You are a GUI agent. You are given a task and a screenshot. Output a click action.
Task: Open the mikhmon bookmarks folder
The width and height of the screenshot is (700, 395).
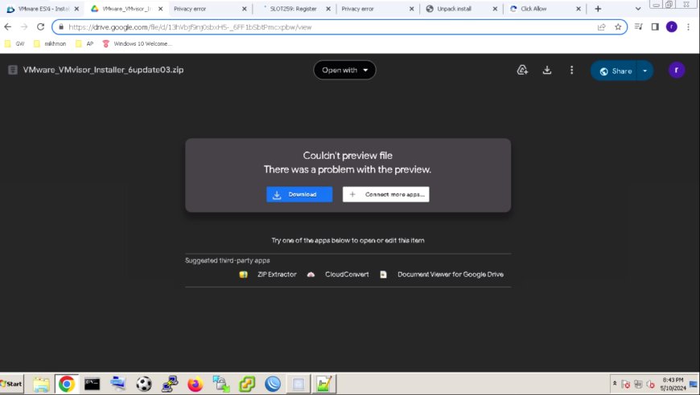[50, 43]
